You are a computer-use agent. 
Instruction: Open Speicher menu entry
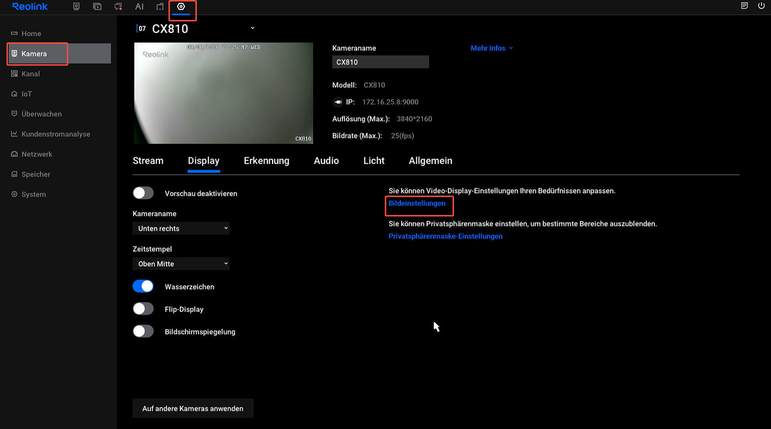tap(59, 174)
